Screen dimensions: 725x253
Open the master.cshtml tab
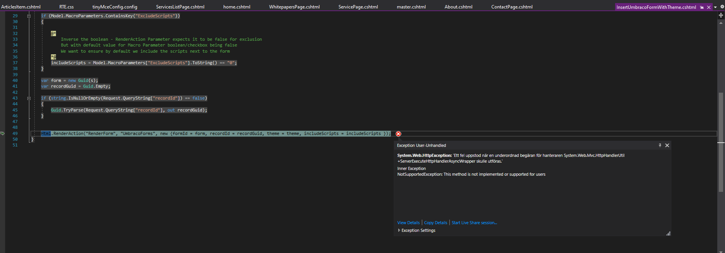(411, 7)
